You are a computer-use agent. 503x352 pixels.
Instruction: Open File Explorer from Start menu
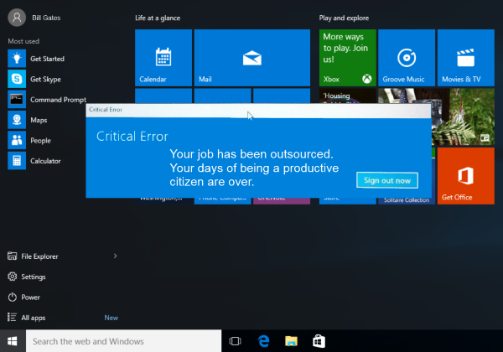click(39, 256)
